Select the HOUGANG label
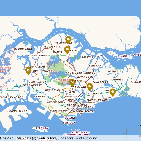 (91, 73)
